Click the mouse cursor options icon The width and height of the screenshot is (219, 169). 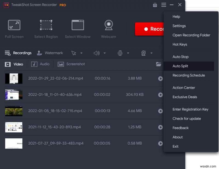pos(74,53)
